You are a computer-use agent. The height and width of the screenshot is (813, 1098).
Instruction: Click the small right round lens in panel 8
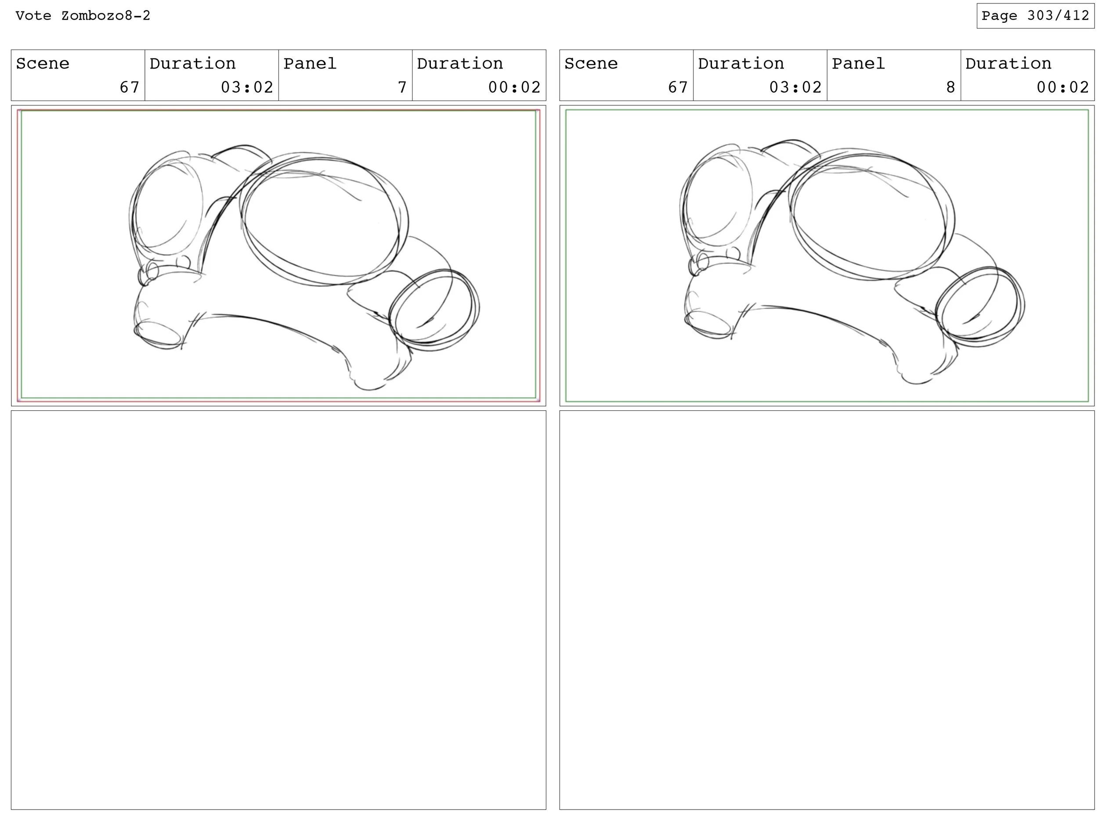point(980,306)
